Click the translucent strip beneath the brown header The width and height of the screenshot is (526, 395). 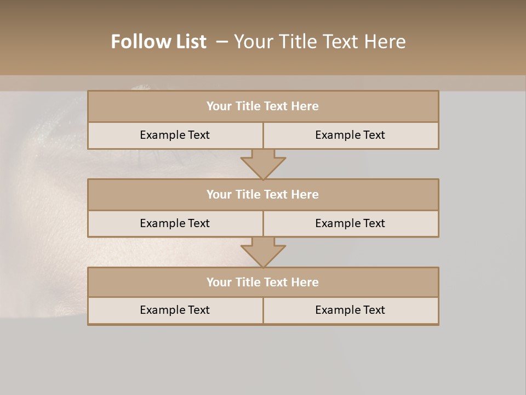coord(482,83)
